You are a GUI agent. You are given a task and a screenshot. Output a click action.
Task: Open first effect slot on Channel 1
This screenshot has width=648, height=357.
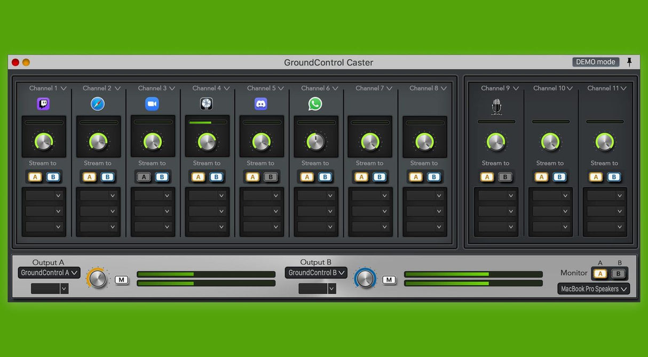[x=44, y=196]
